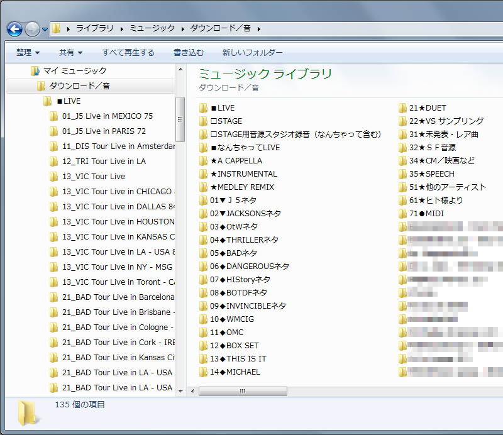This screenshot has width=503, height=435.
Task: Click すべて再生する in the toolbar
Action: coord(128,52)
